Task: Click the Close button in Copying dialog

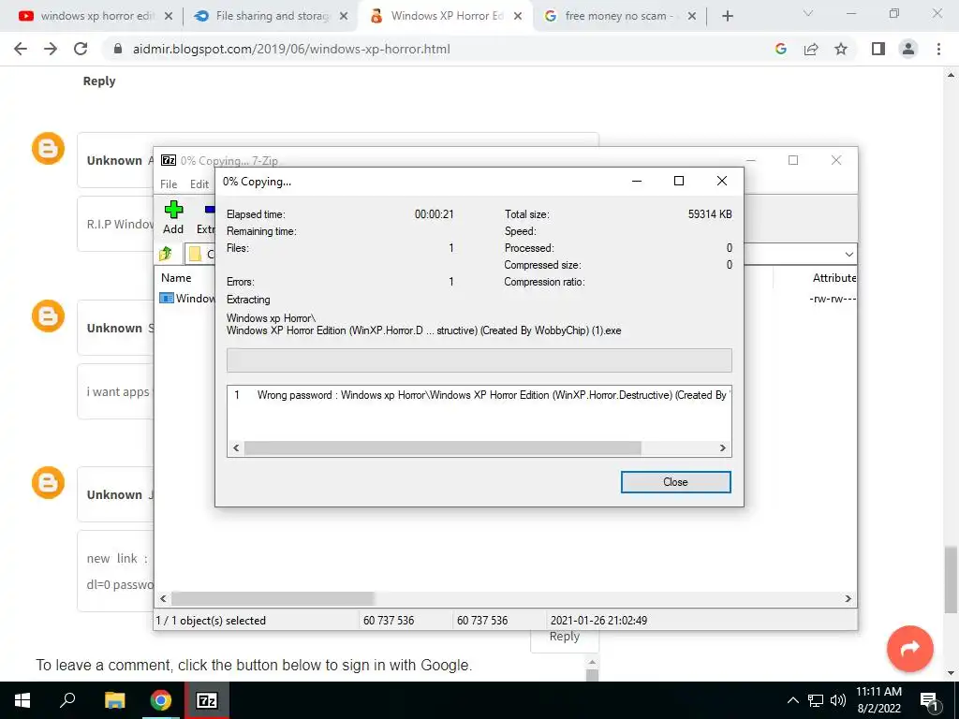Action: [675, 482]
